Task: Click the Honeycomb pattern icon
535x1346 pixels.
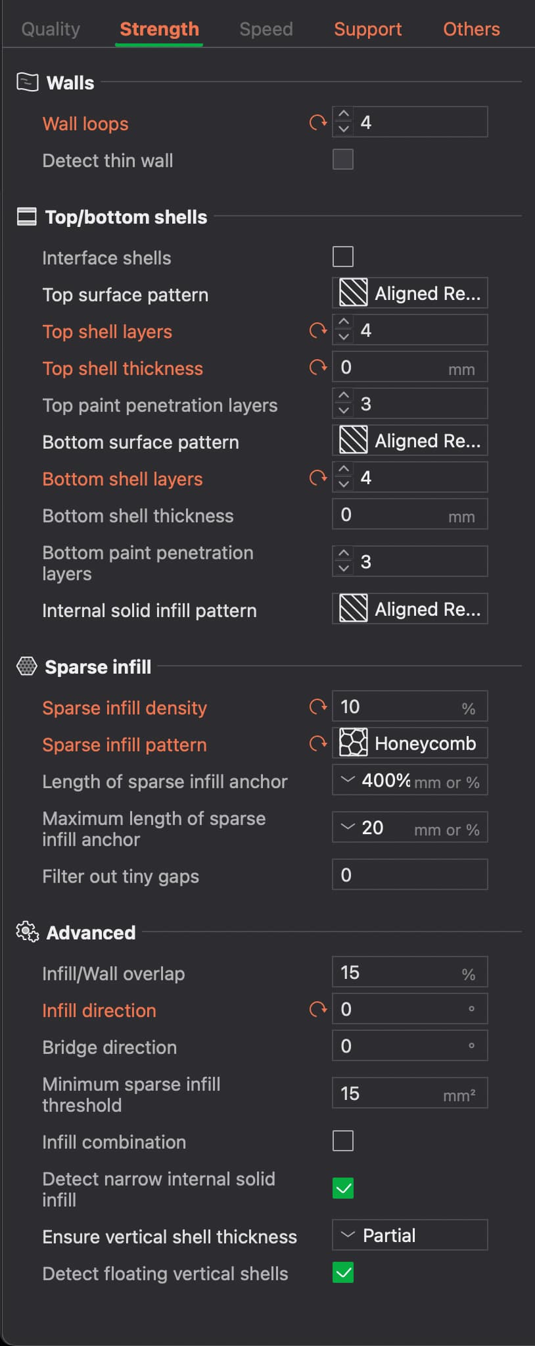Action: pyautogui.click(x=353, y=743)
